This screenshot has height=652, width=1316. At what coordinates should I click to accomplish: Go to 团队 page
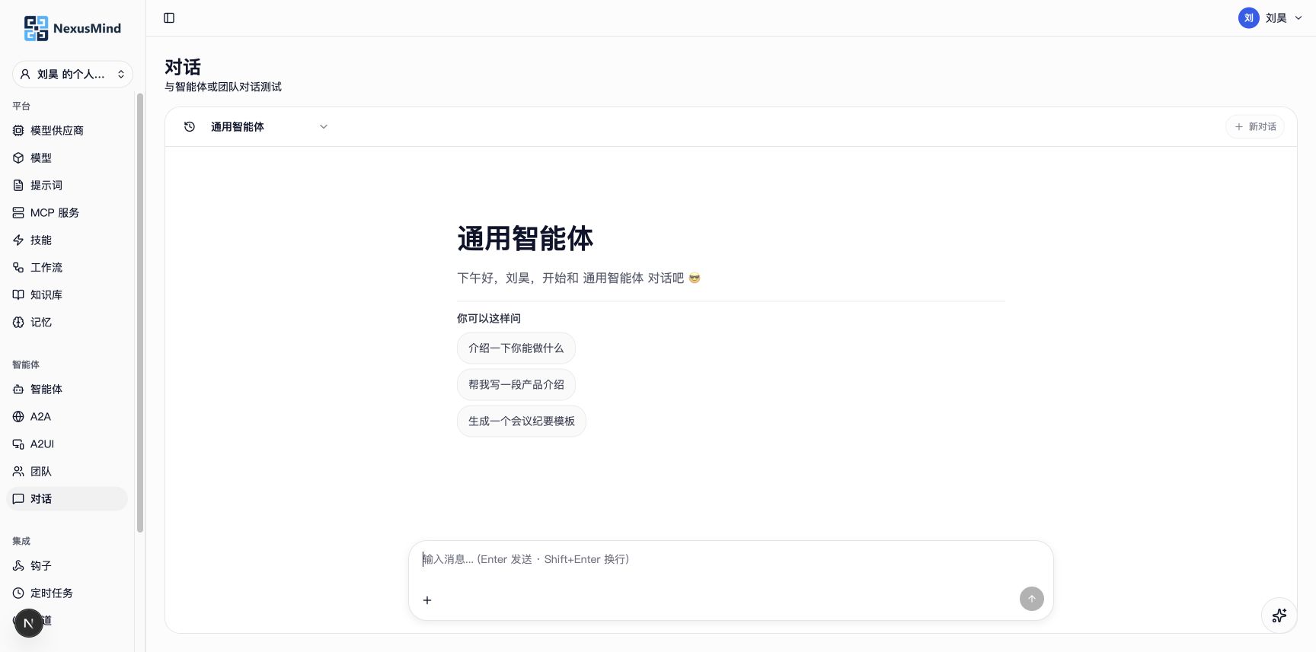pos(67,472)
